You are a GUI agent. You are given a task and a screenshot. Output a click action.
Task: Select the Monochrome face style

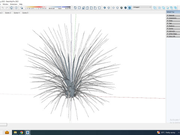click(130, 8)
